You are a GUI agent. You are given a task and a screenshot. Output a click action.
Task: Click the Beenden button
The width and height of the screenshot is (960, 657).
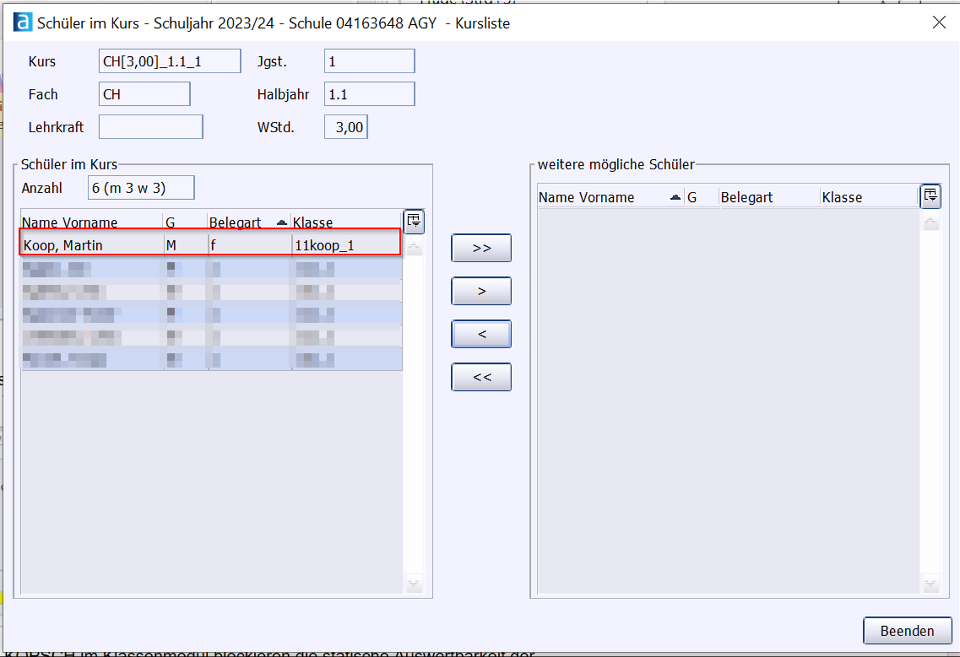pos(907,631)
